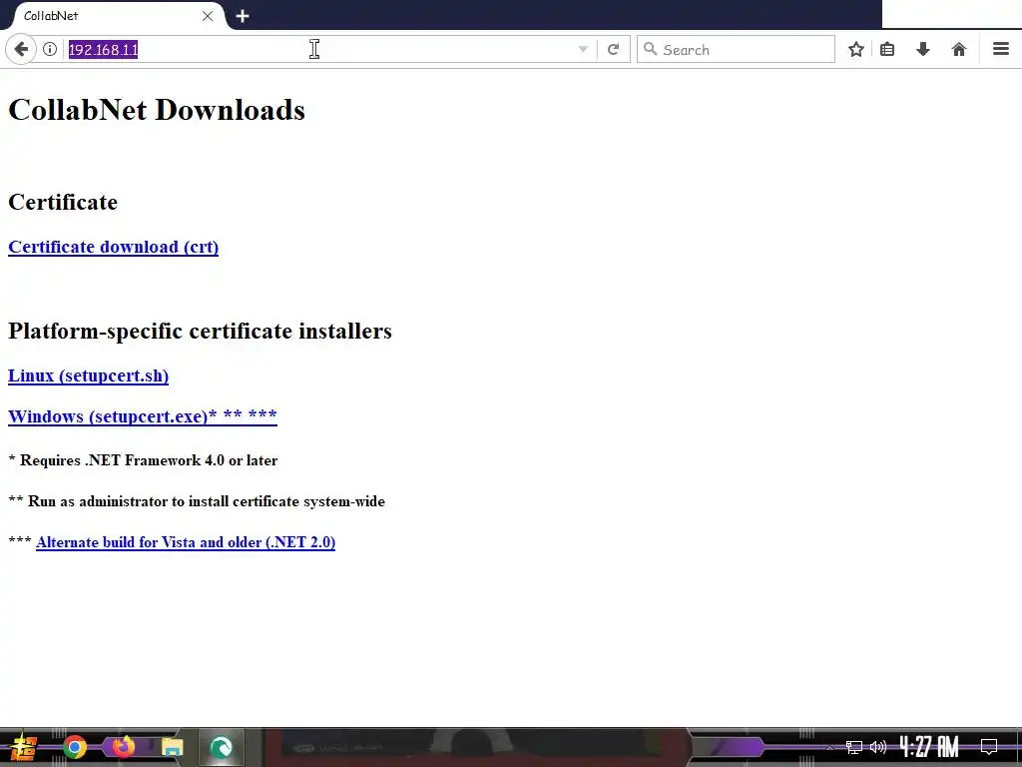Screen dimensions: 1022x767
Task: Open File Explorer from taskbar
Action: tap(173, 747)
